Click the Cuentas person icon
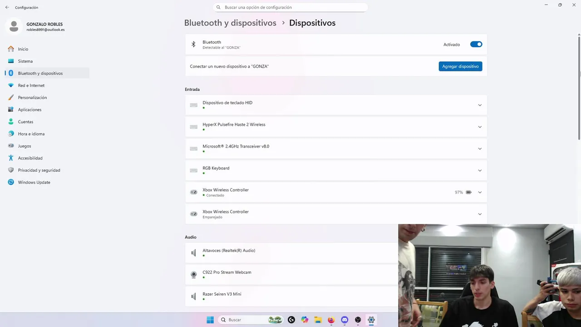581x327 pixels. pyautogui.click(x=11, y=122)
